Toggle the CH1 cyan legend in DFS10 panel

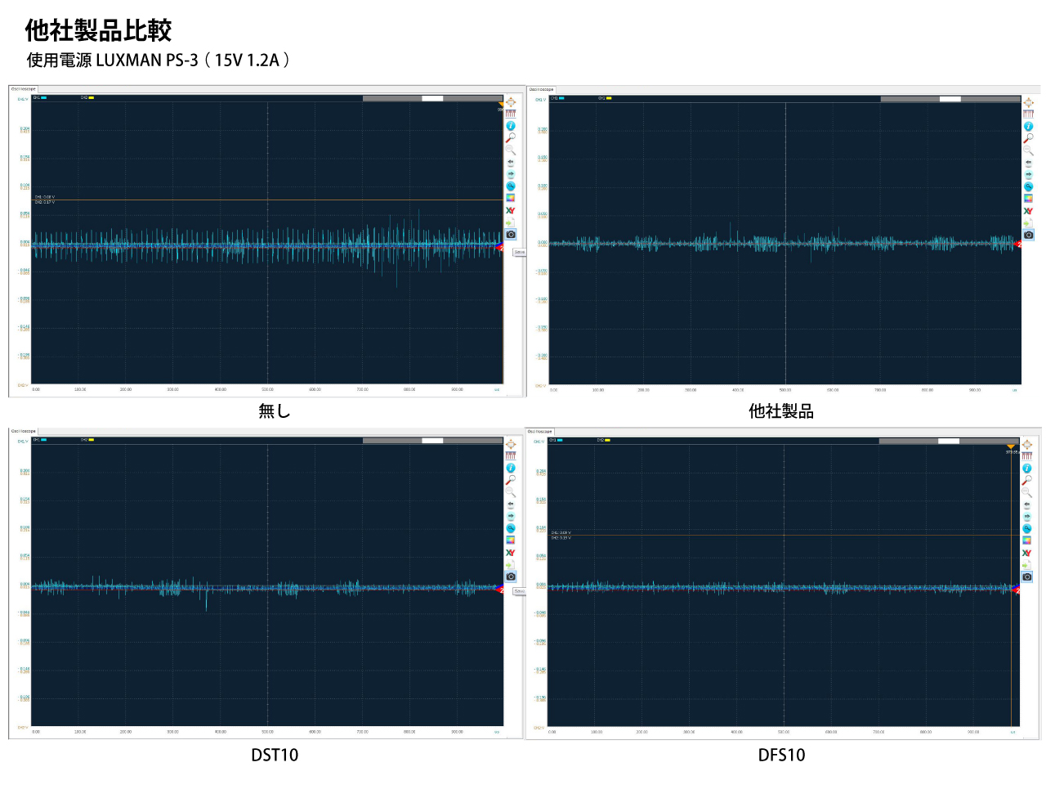coord(557,440)
